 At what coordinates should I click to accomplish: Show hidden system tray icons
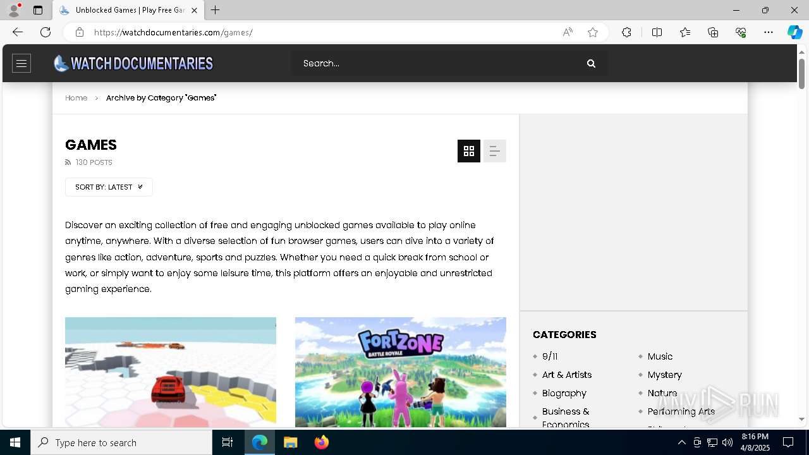(681, 442)
